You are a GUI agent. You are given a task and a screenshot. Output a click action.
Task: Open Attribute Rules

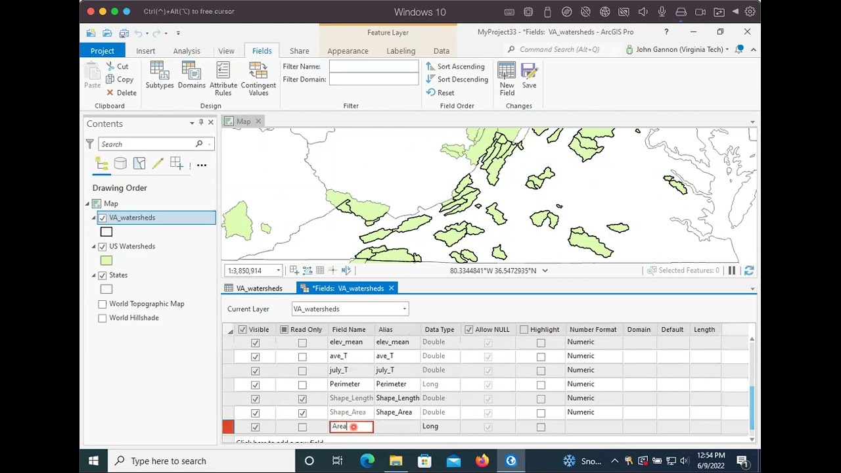point(223,79)
